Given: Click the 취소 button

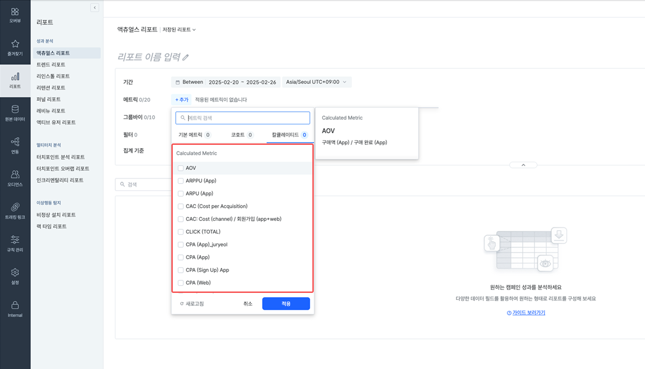Looking at the screenshot, I should click(x=248, y=304).
